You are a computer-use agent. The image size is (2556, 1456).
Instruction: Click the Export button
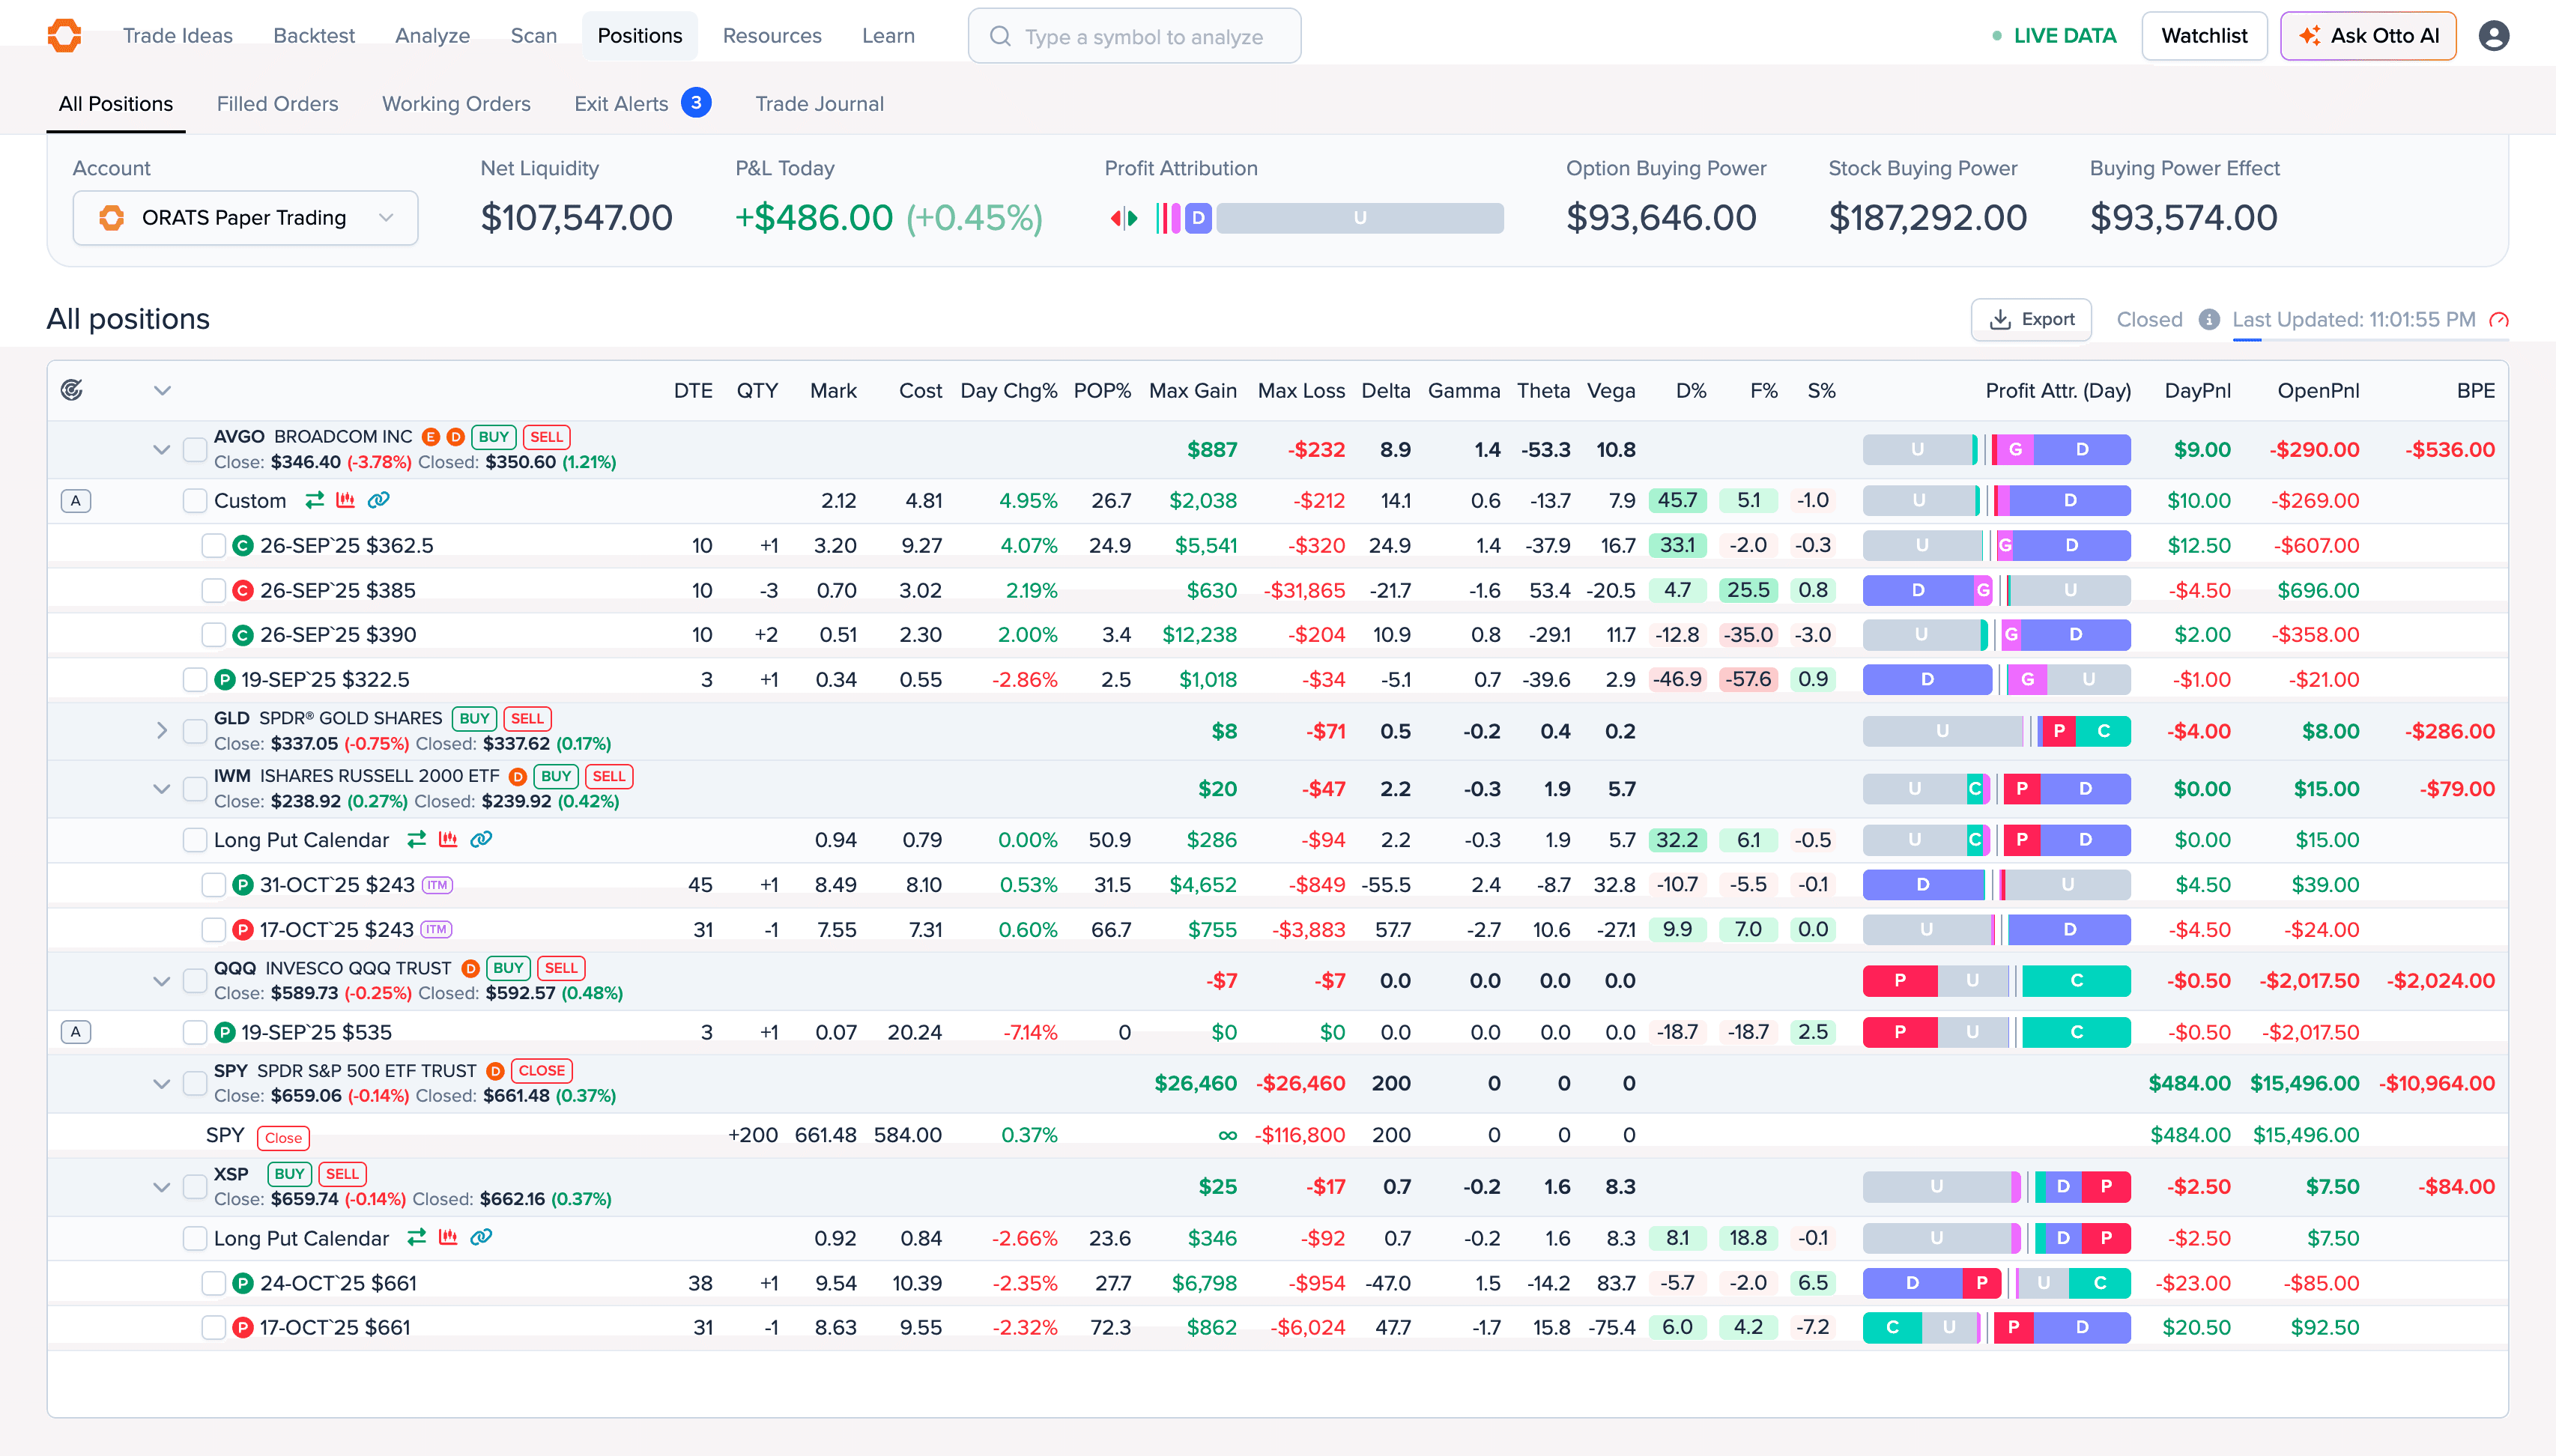pos(2031,319)
